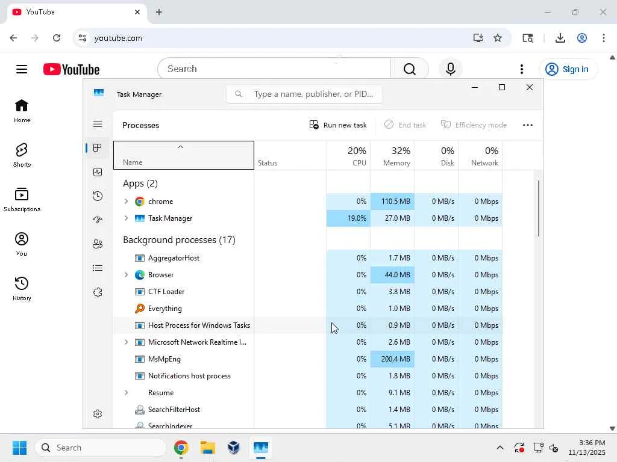
Task: Select the SearchFilterHost process
Action: (308, 409)
